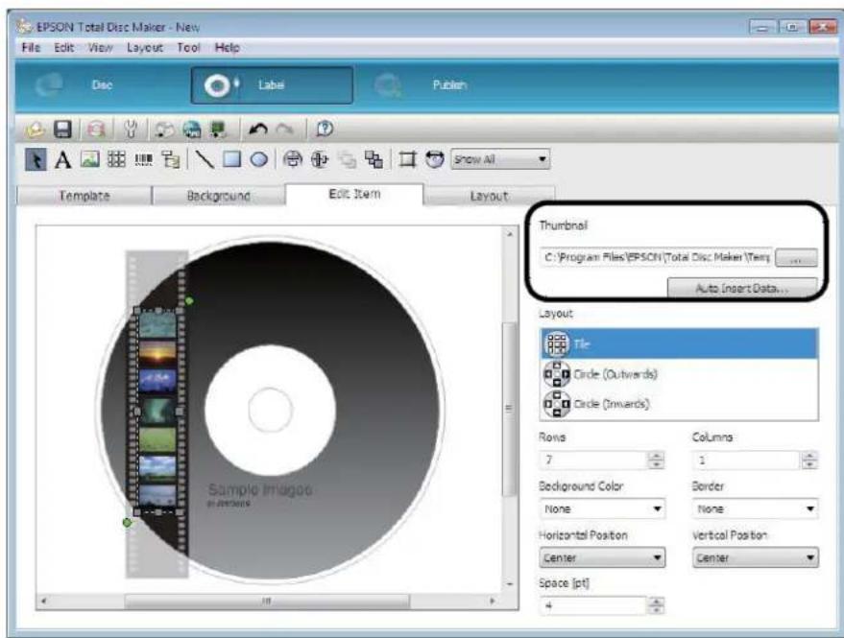Viewport: 844px width, 638px height.
Task: Click the canvas vertical scrollbar thumb
Action: coord(509,409)
